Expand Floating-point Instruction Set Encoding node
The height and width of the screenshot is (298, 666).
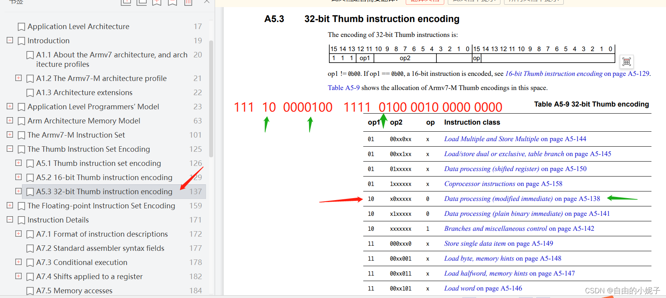10,205
